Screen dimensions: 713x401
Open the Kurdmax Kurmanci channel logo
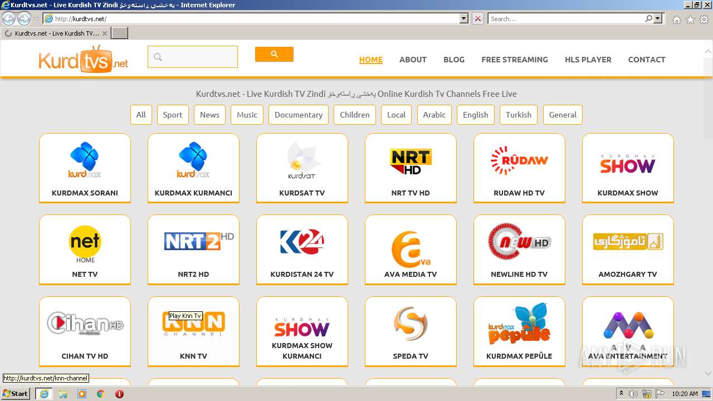tap(193, 160)
